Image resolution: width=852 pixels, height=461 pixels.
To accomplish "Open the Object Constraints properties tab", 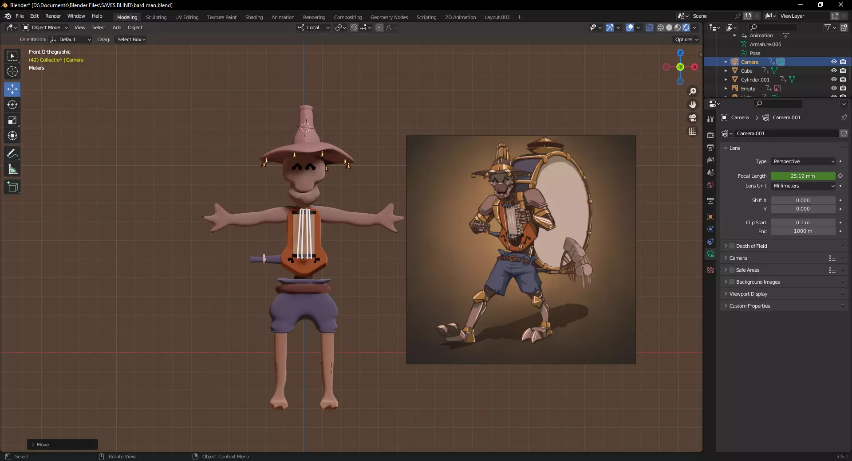I will [x=710, y=242].
